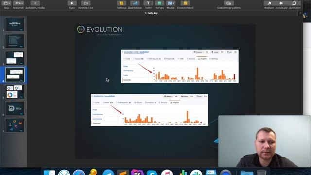Open Slack from the Dock
The width and height of the screenshot is (311, 175).
tap(196, 172)
